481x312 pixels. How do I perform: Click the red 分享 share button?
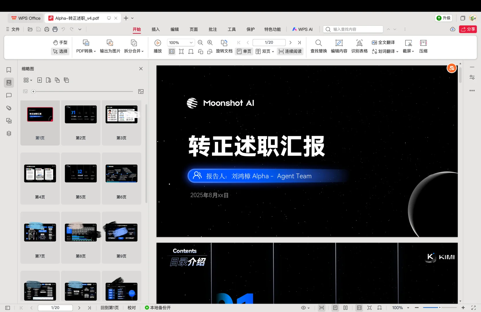[468, 29]
